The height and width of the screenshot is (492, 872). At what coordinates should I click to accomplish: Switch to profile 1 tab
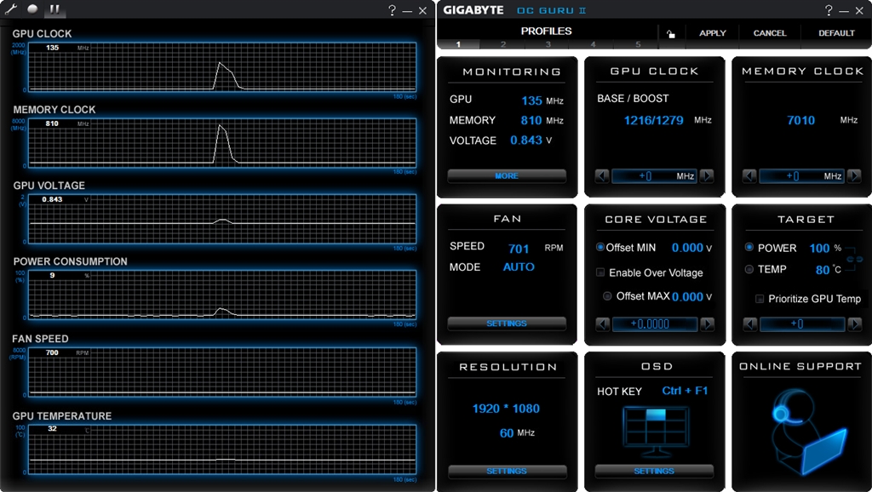click(x=458, y=44)
